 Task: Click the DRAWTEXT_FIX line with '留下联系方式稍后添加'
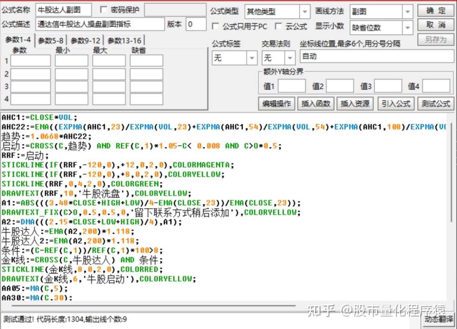[151, 212]
